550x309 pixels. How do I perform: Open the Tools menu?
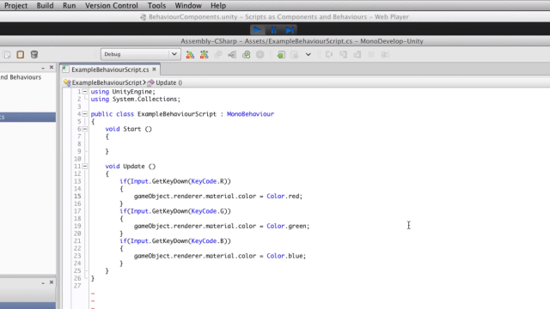point(156,6)
